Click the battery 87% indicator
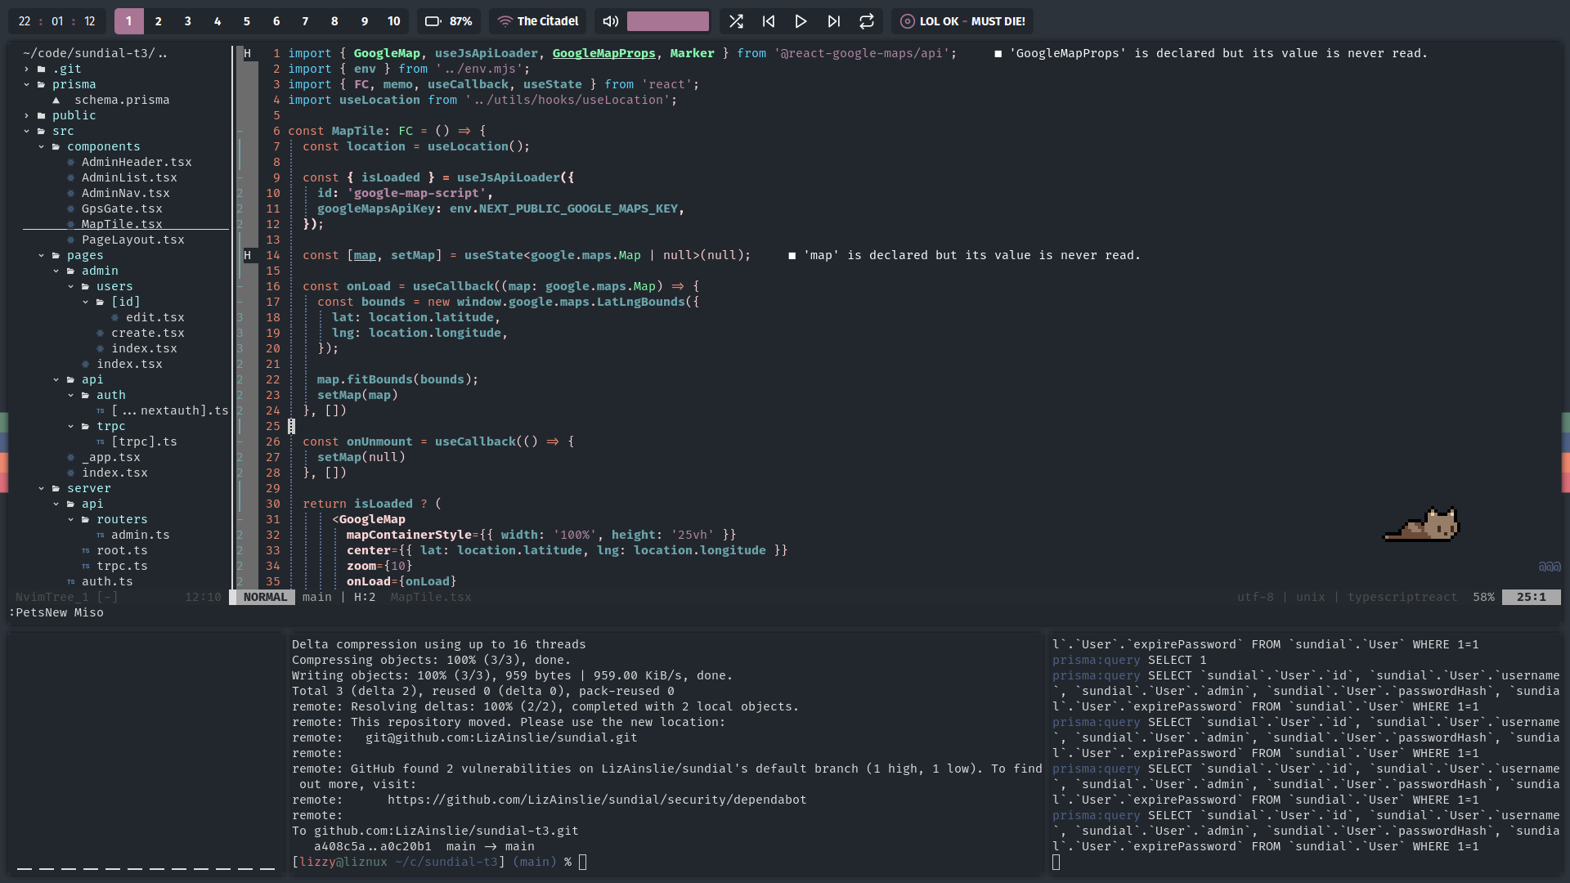This screenshot has width=1570, height=883. pyautogui.click(x=449, y=21)
